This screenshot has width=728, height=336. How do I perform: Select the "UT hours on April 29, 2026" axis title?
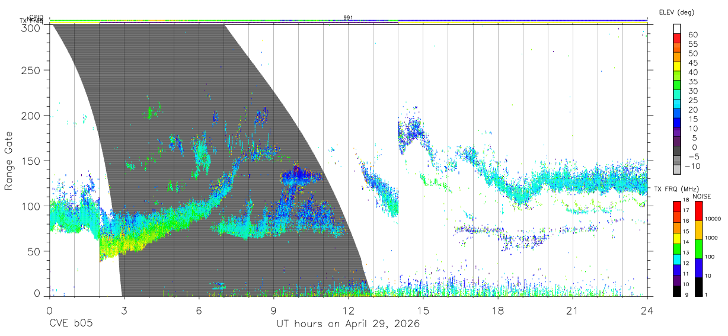(348, 324)
